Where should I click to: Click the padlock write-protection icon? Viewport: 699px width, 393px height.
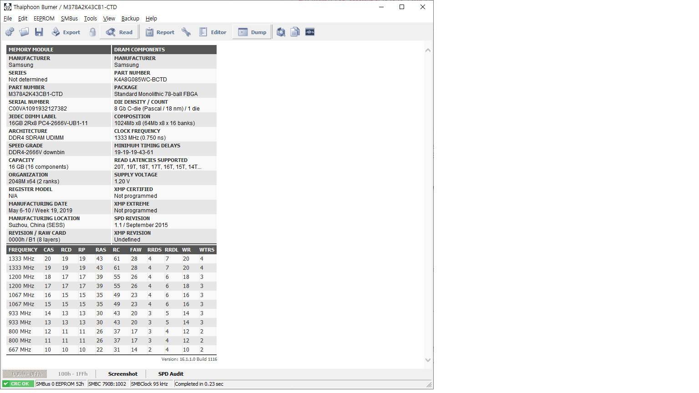click(93, 32)
